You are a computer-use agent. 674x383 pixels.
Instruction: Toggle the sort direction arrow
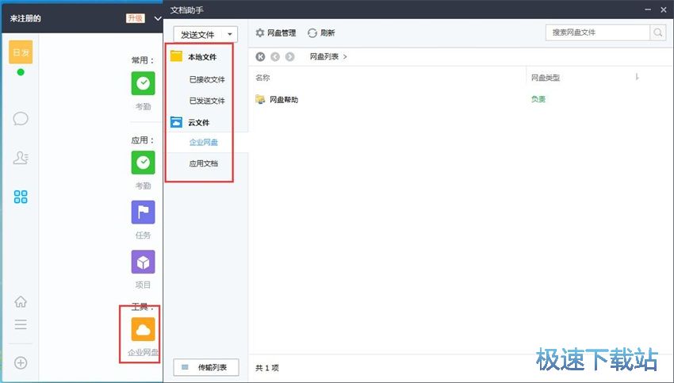[637, 77]
